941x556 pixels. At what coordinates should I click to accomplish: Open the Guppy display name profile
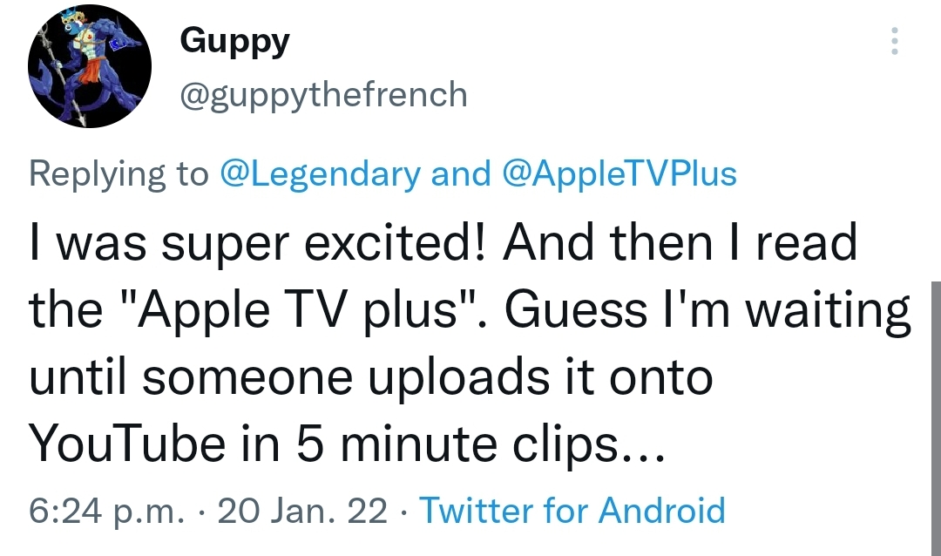[x=234, y=41]
